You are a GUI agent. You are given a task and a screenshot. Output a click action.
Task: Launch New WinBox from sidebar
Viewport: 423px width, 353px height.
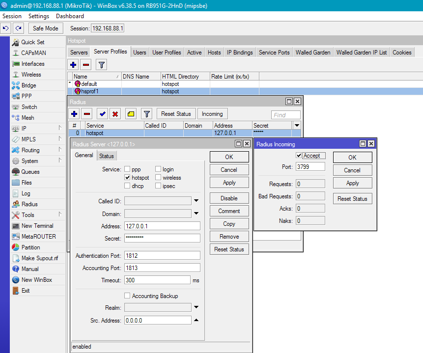(x=37, y=280)
